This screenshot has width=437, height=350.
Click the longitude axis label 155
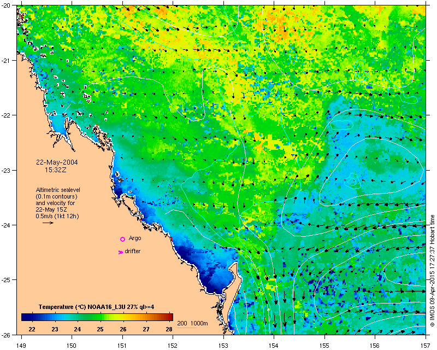tap(324, 346)
